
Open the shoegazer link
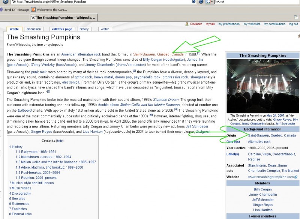tap(198, 77)
